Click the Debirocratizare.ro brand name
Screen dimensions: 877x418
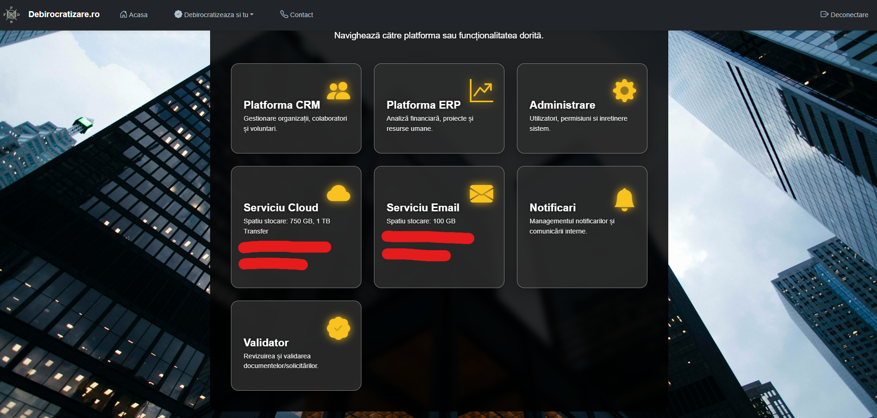(64, 14)
